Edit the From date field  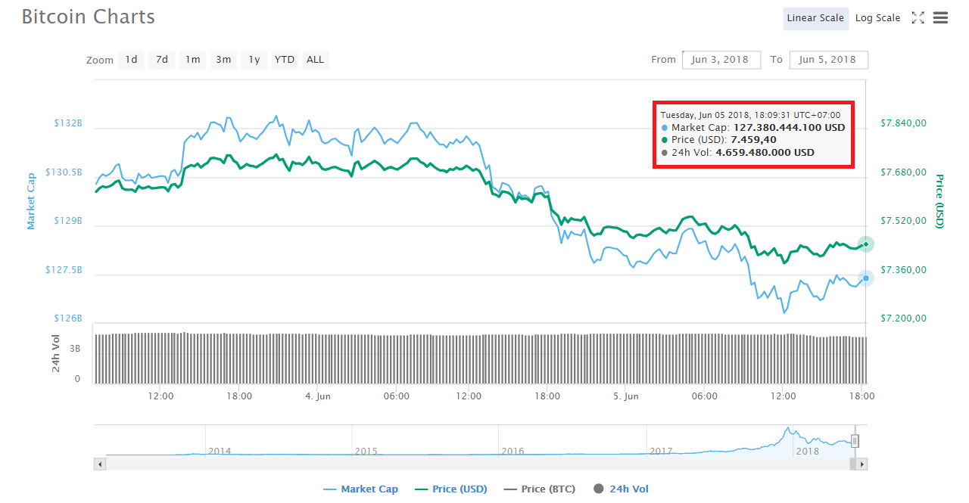721,60
